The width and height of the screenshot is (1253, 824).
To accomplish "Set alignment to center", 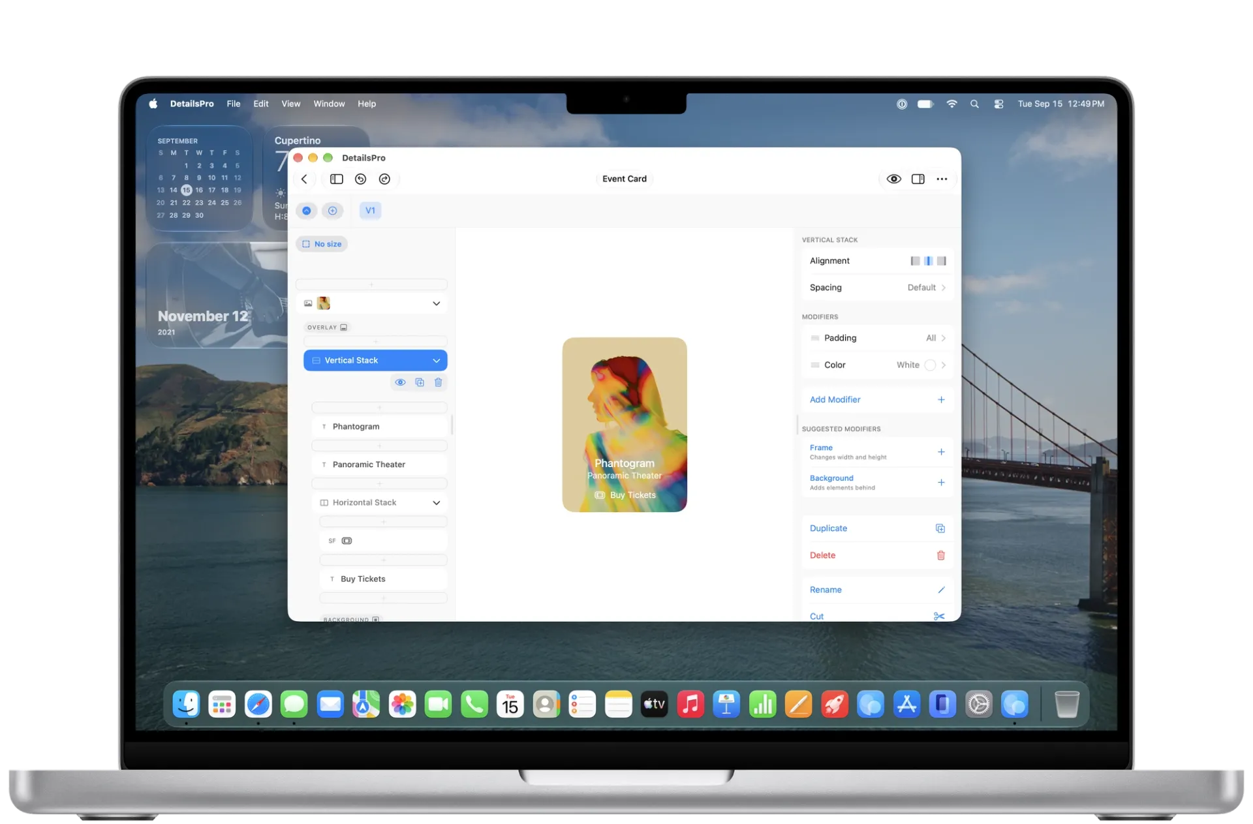I will (x=928, y=261).
